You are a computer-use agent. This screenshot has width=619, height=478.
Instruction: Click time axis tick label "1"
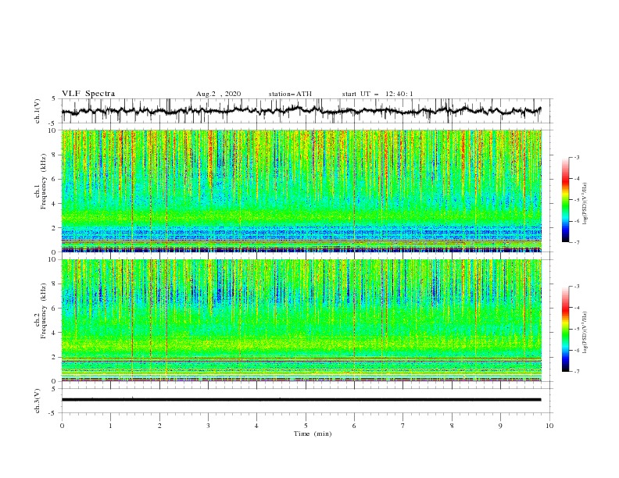pos(110,426)
